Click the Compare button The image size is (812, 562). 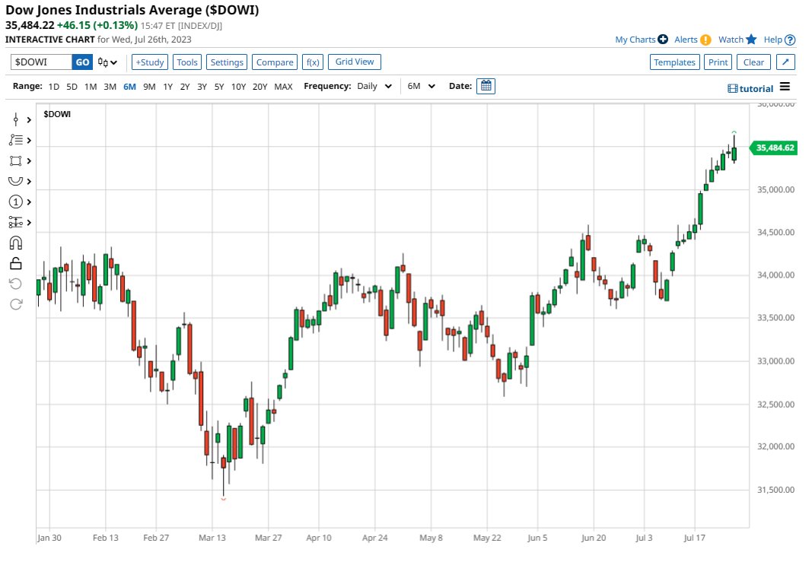coord(275,62)
